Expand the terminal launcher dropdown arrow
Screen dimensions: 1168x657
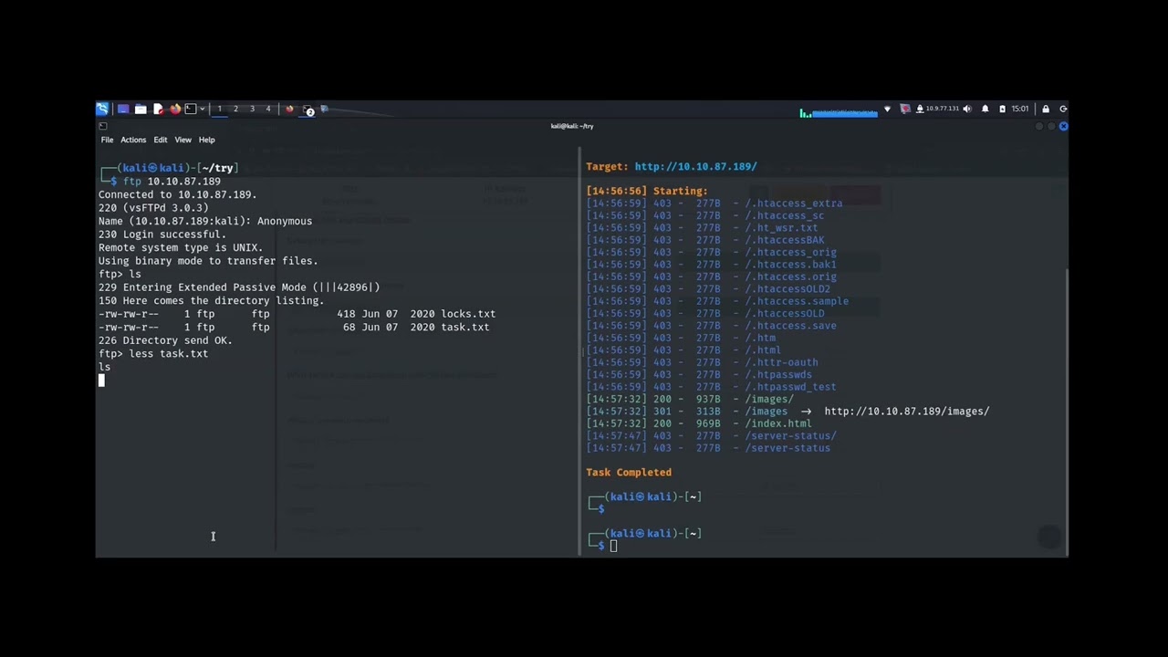203,109
